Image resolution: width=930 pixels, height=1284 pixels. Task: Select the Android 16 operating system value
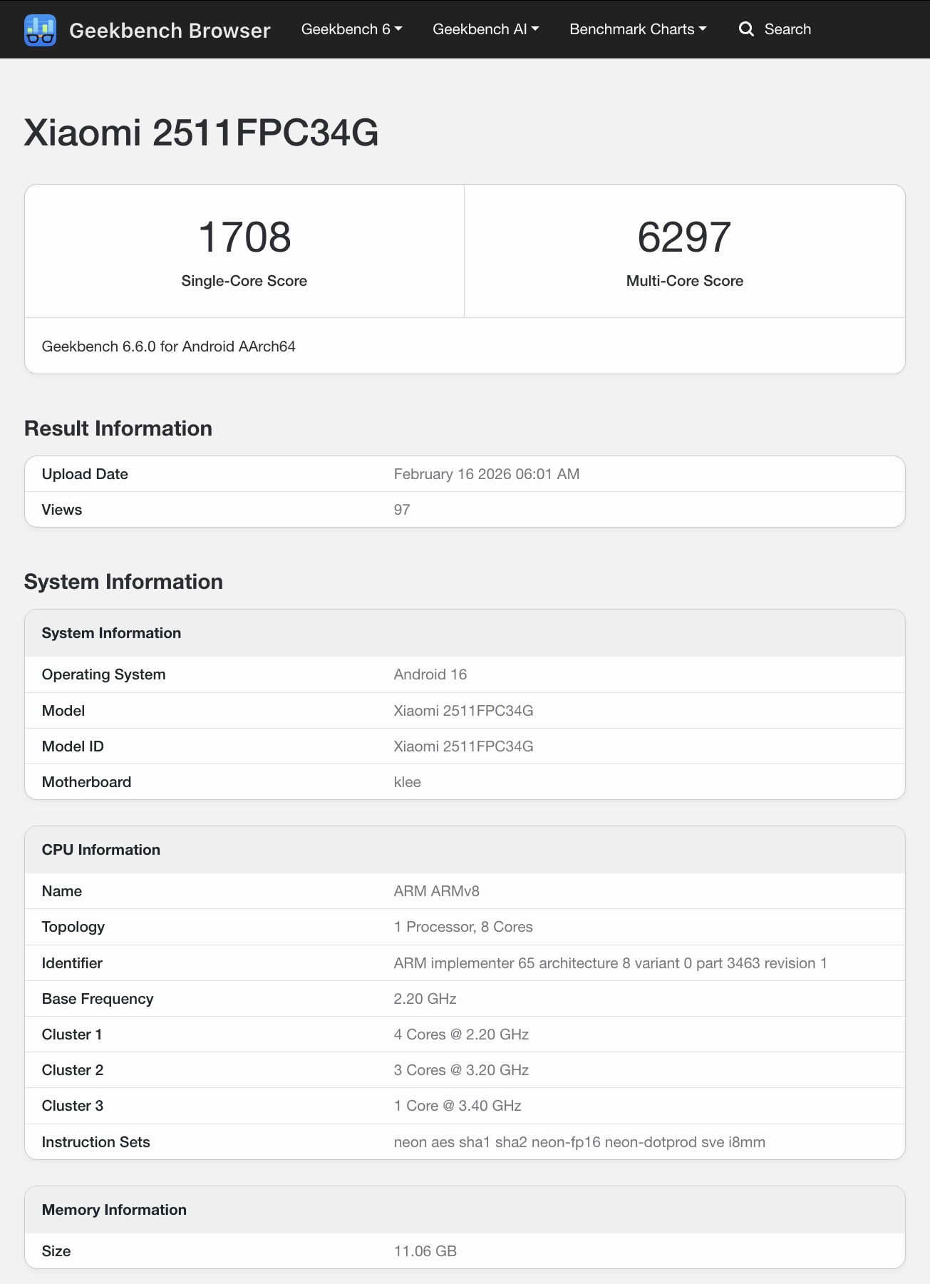[x=430, y=674]
